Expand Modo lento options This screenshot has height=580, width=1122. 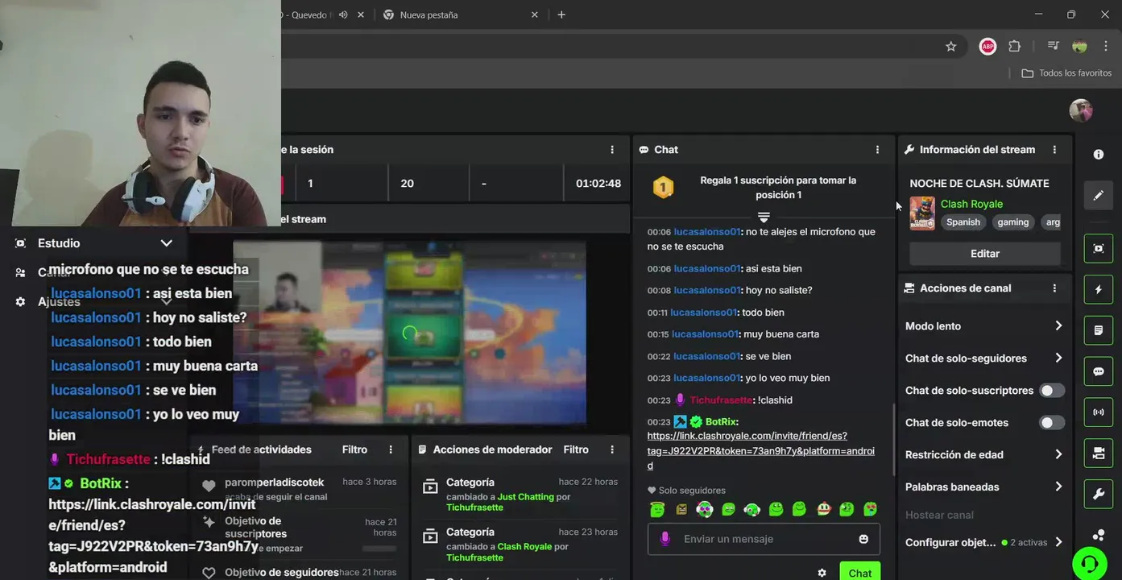click(984, 326)
